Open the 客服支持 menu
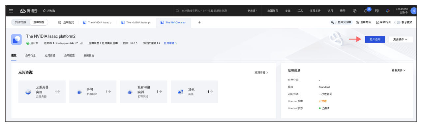The height and width of the screenshot is (127, 422). [x=315, y=11]
